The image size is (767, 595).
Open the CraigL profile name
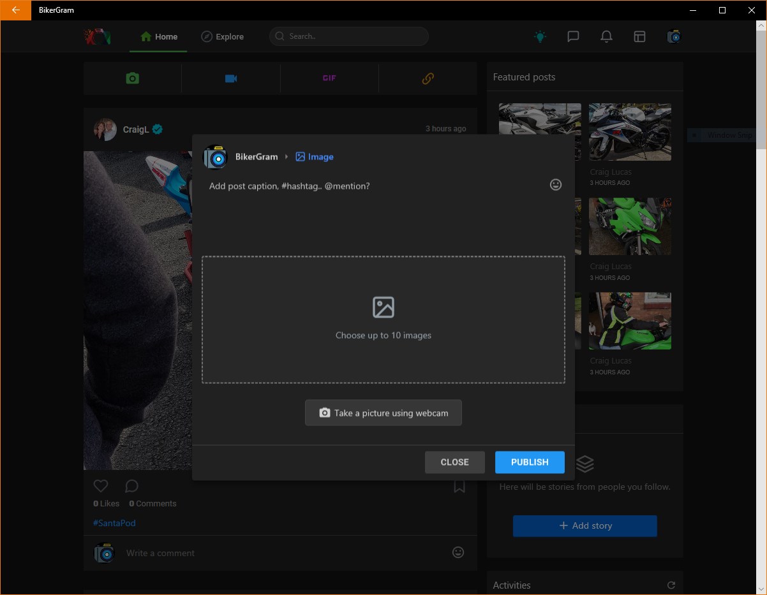coord(135,129)
